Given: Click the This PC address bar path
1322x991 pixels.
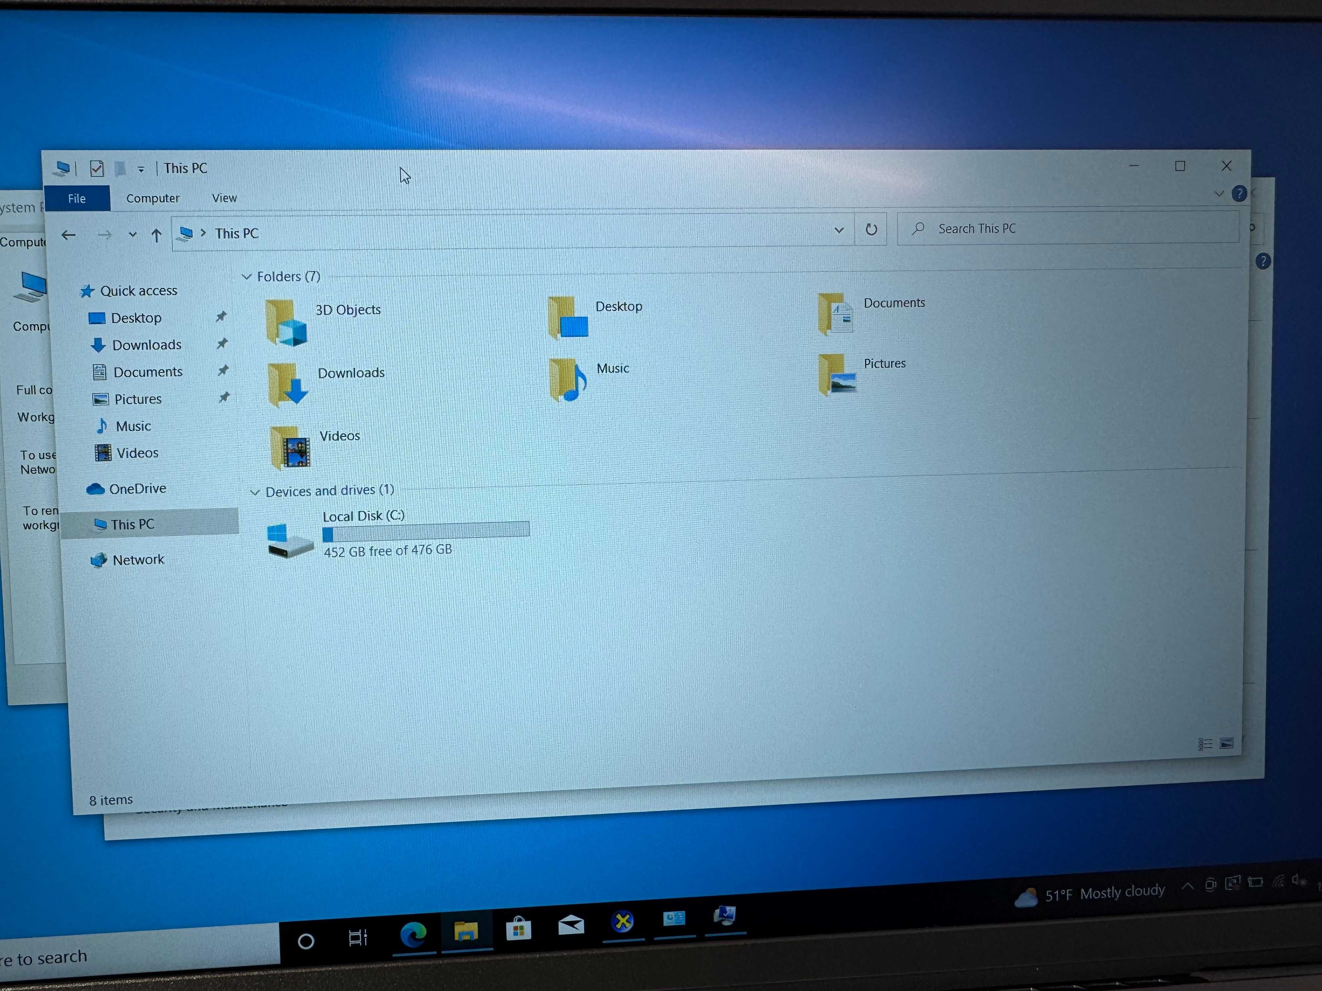Looking at the screenshot, I should click(237, 234).
